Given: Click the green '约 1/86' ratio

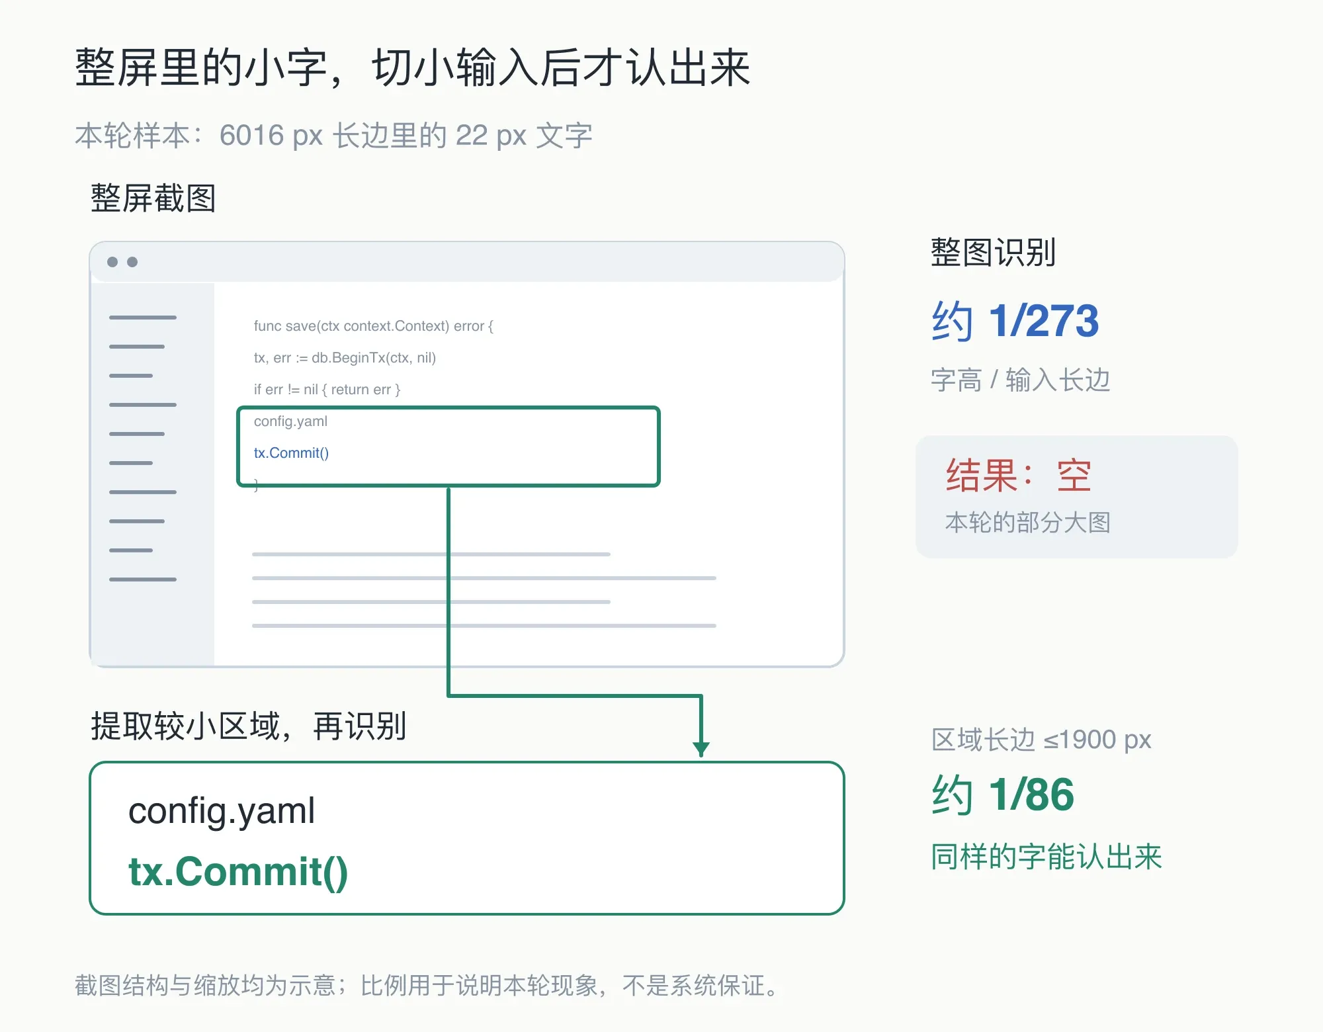Looking at the screenshot, I should [1003, 795].
